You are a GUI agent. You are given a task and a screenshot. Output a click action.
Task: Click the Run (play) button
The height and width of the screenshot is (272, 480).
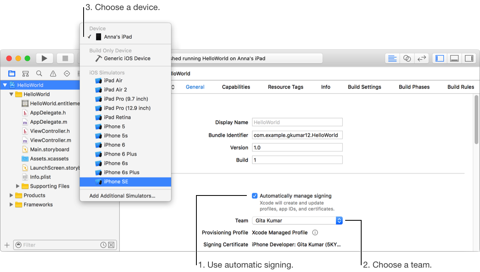(x=44, y=58)
